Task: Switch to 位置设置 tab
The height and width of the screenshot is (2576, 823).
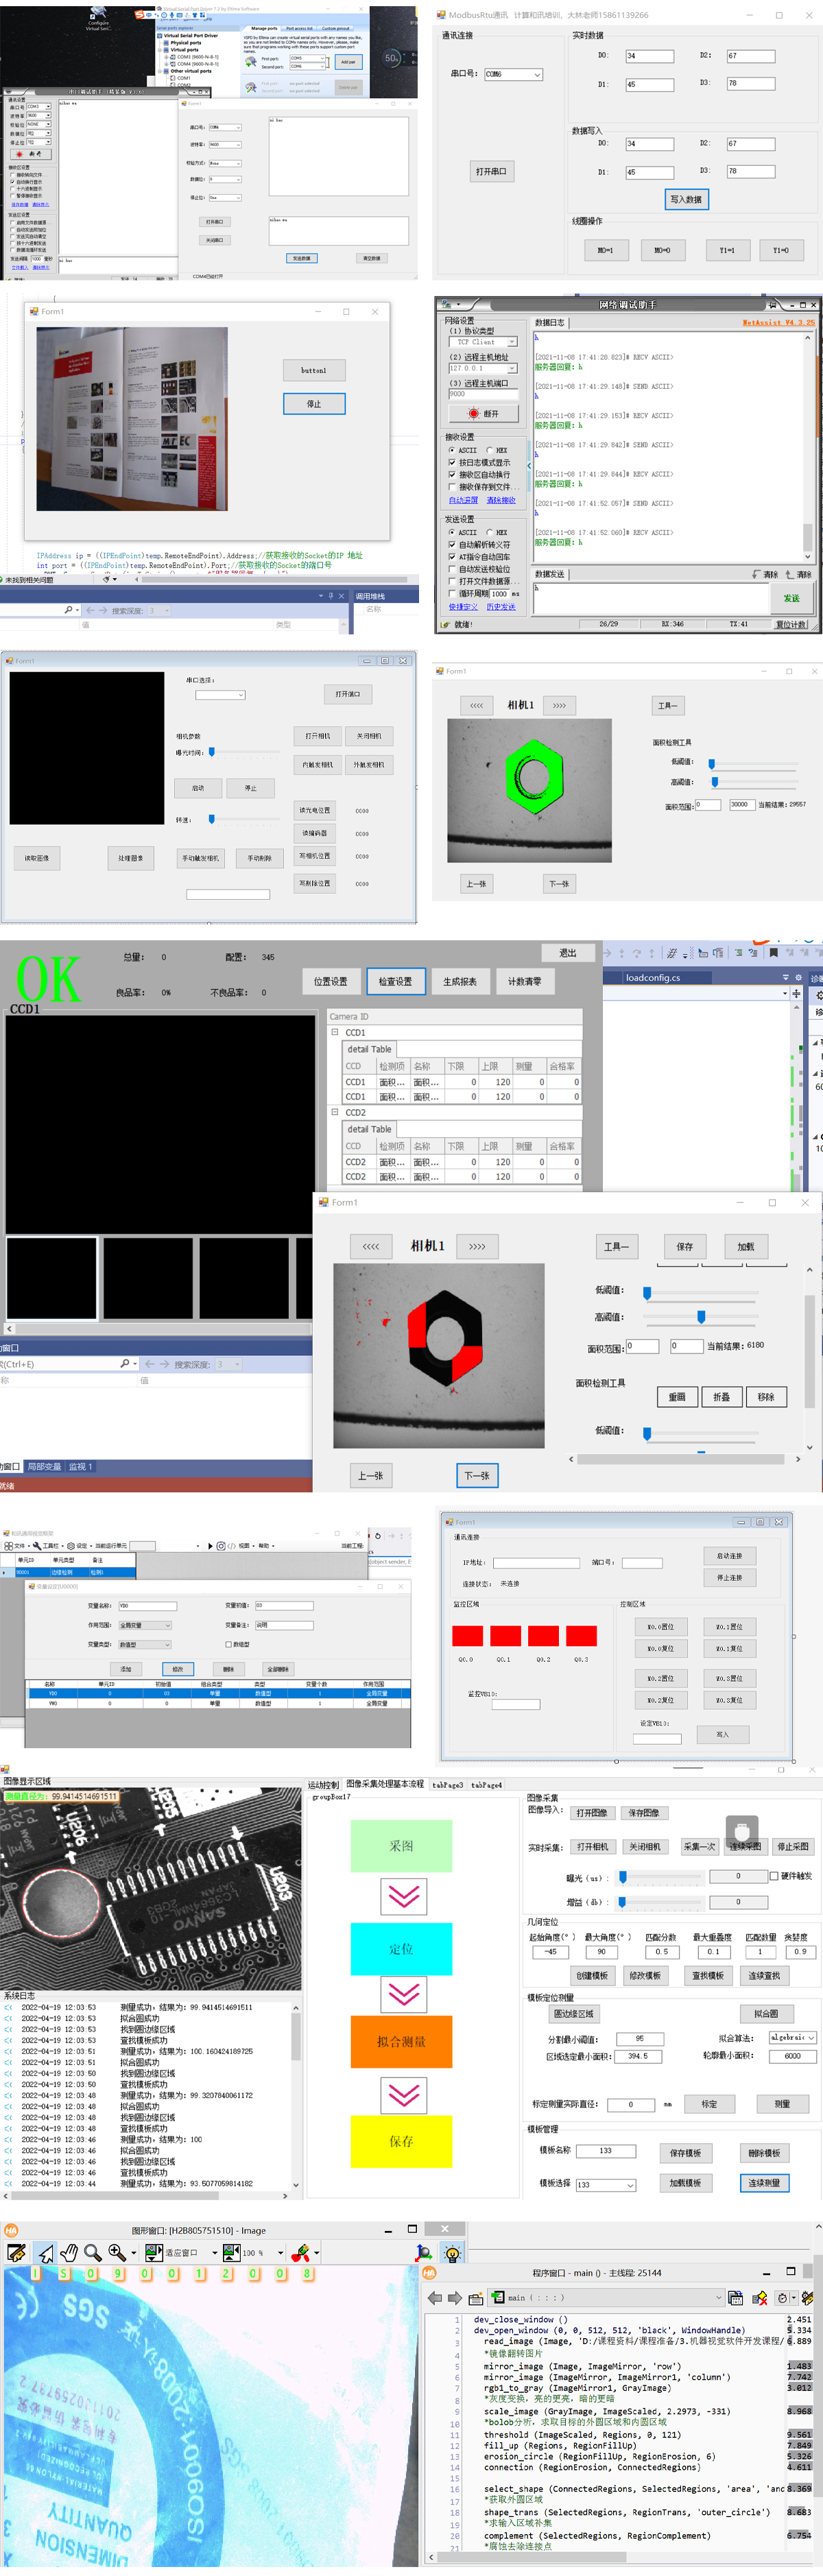Action: pyautogui.click(x=331, y=981)
